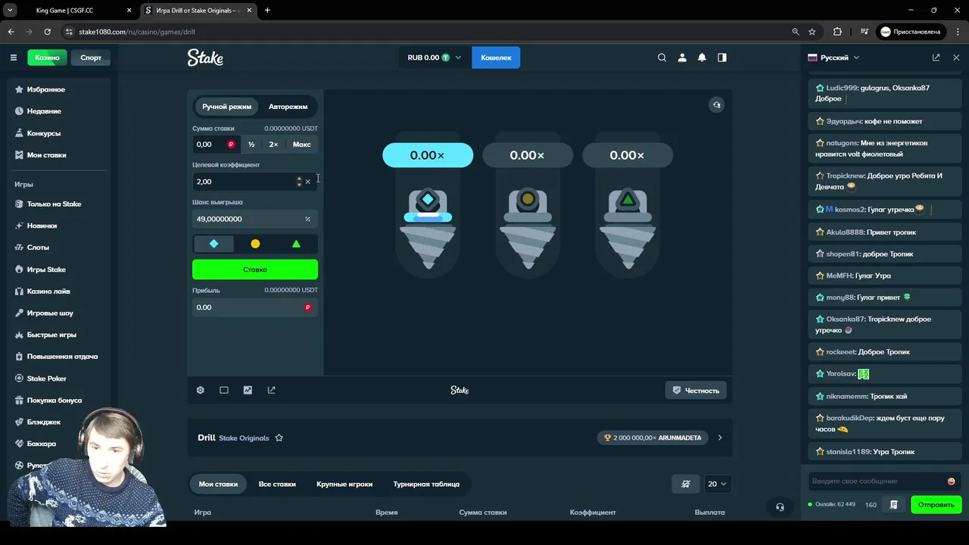Send chat message with Отправить
Viewport: 969px width, 545px height.
[x=936, y=505]
